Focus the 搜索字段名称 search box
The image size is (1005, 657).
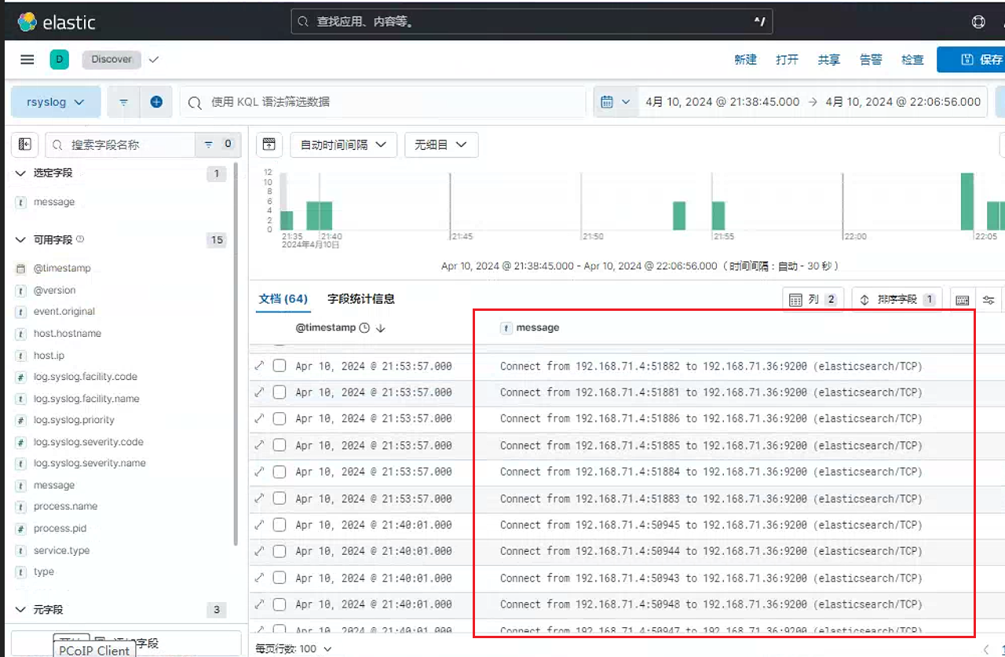[120, 144]
